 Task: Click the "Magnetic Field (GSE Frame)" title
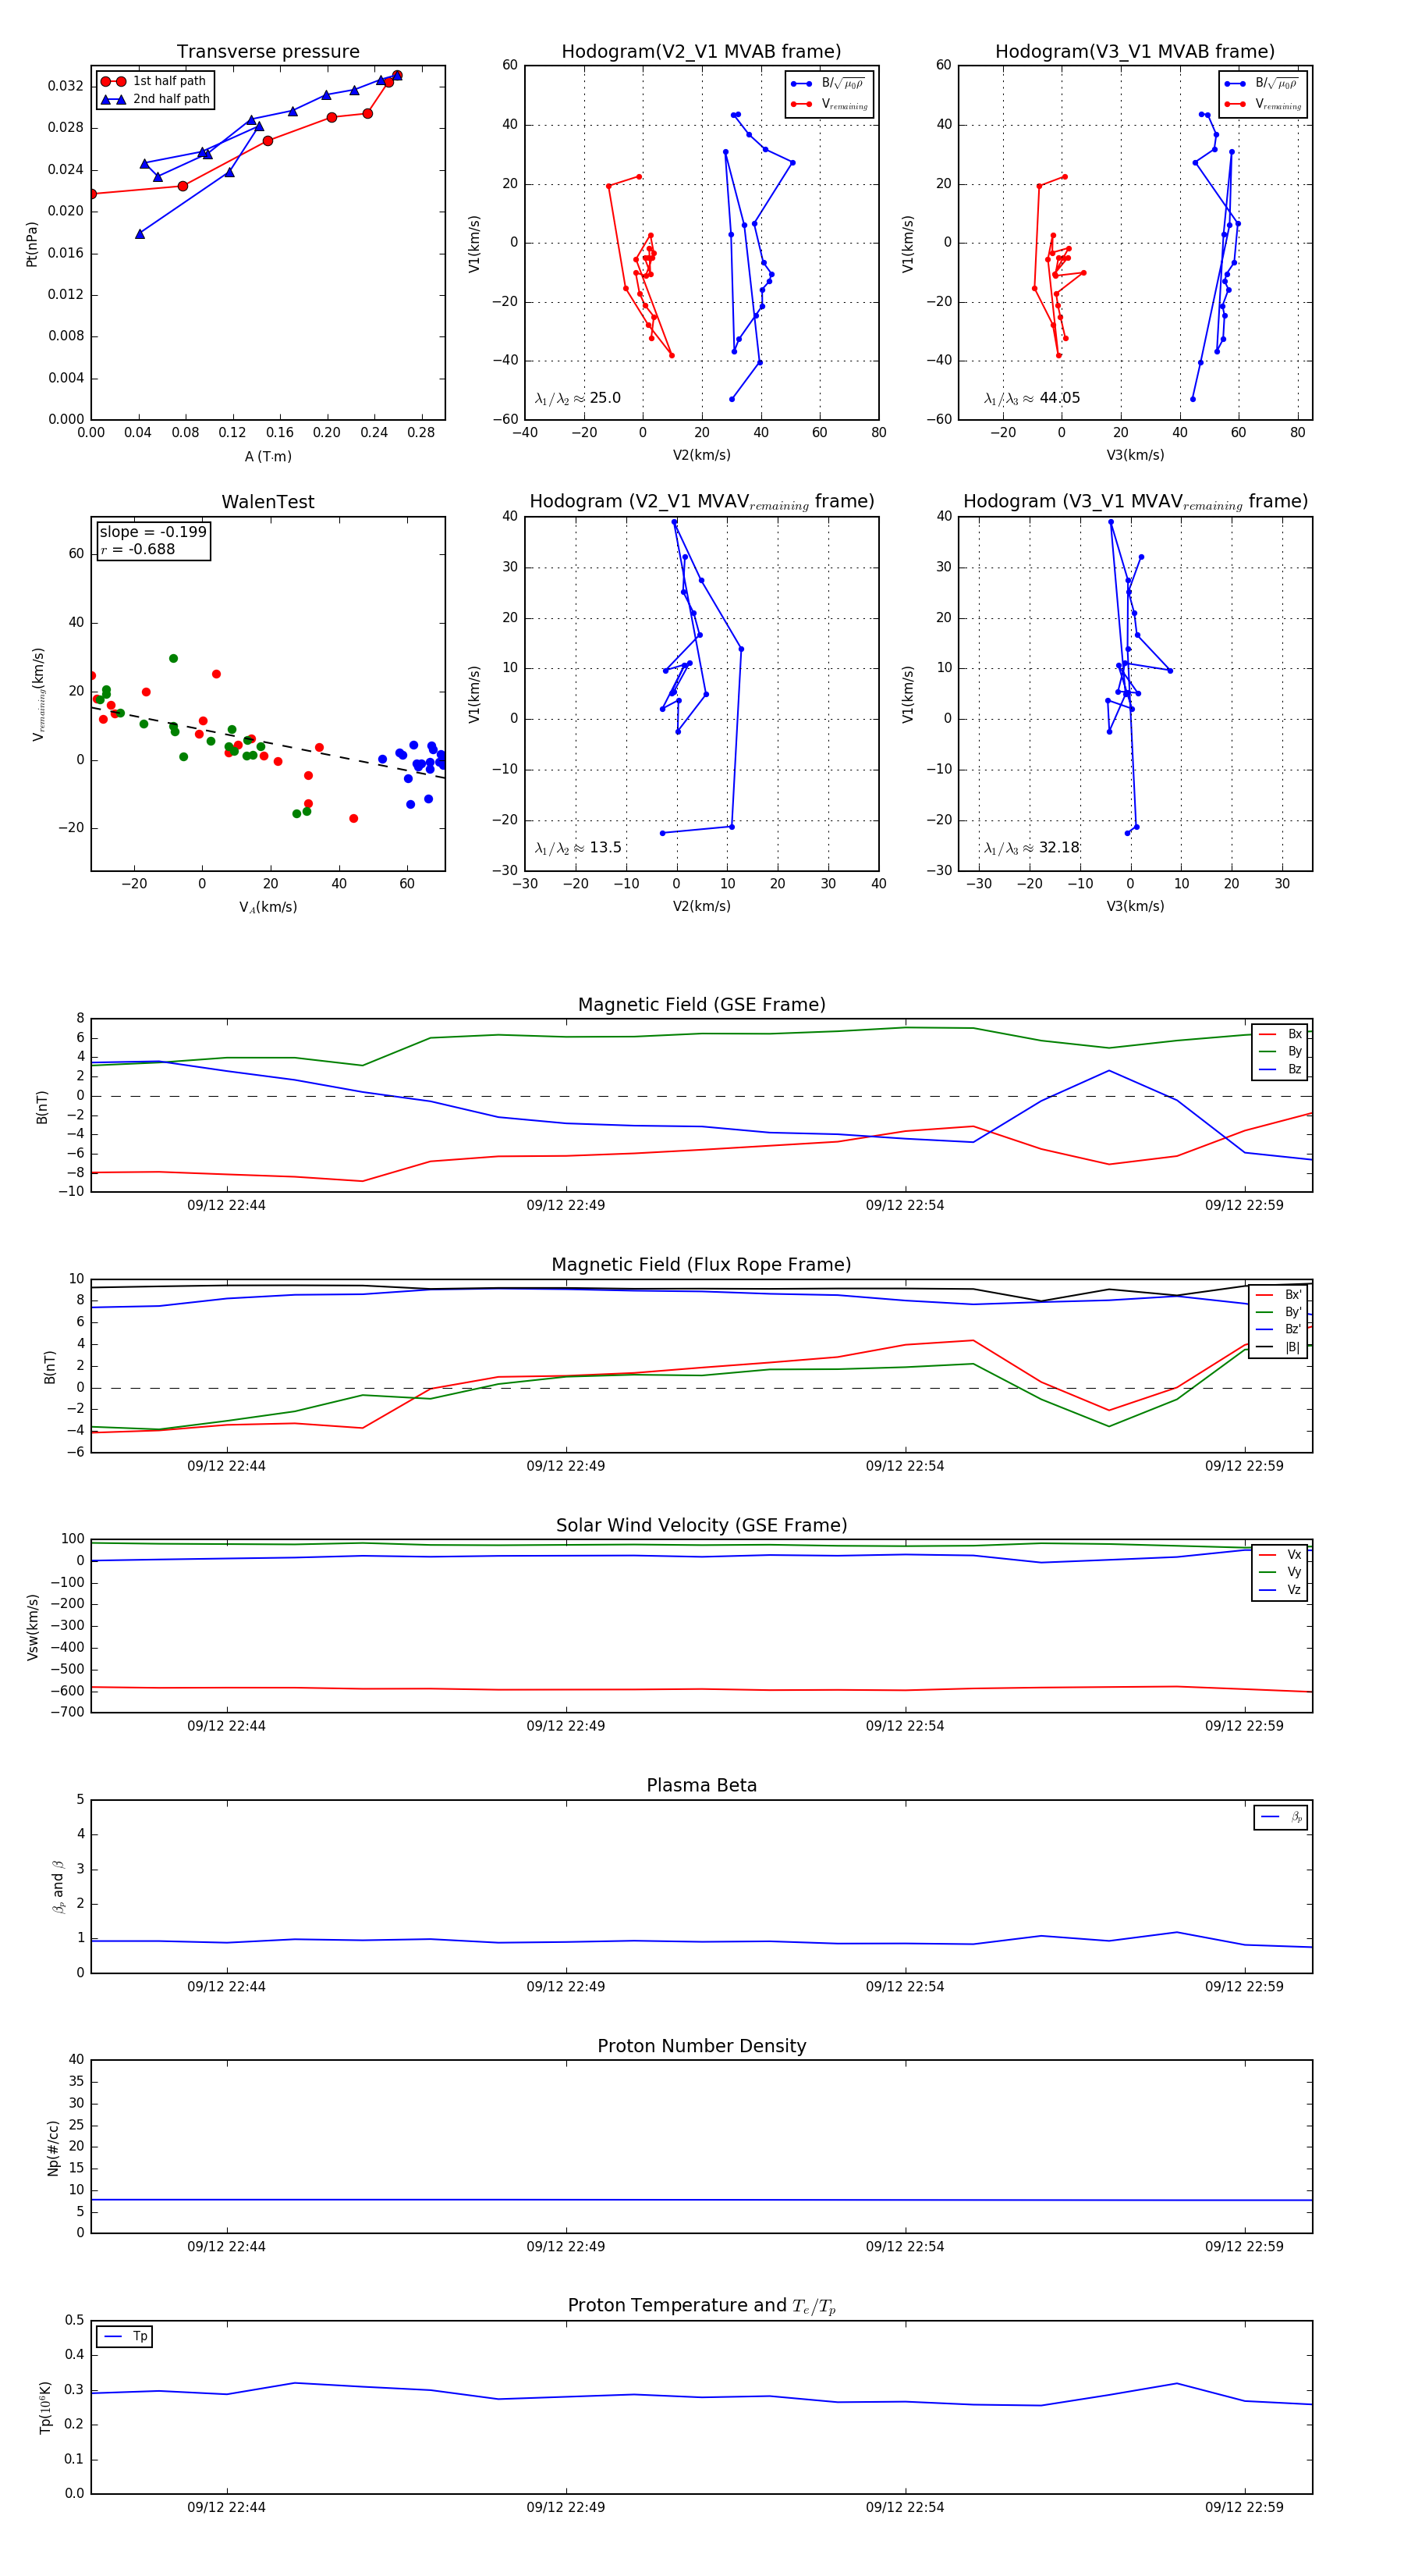tap(701, 1005)
